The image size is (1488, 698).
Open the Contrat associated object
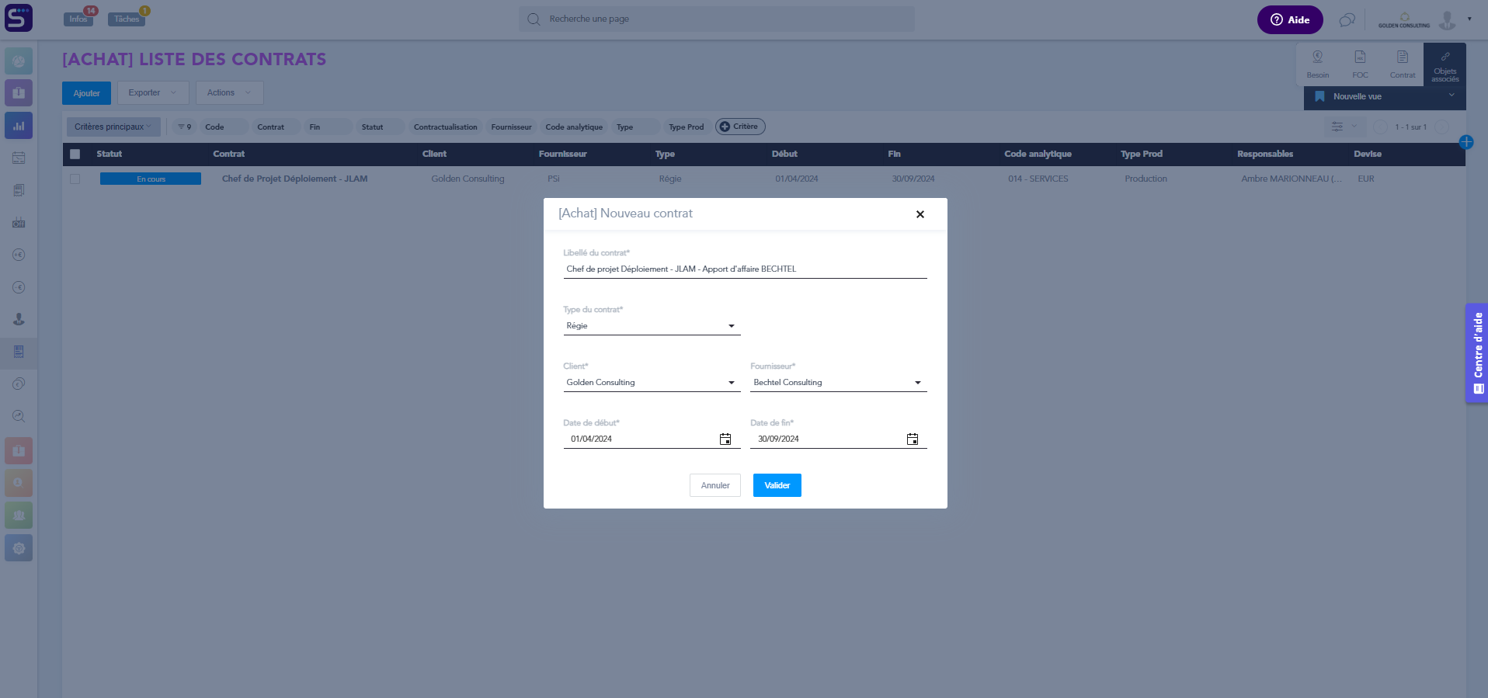[x=1403, y=64]
